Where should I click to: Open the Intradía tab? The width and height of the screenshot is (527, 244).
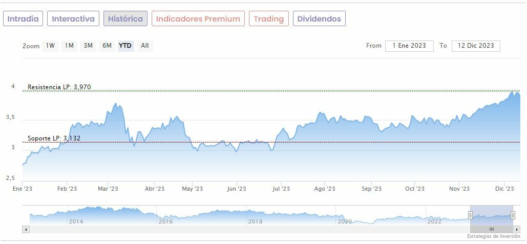(23, 19)
